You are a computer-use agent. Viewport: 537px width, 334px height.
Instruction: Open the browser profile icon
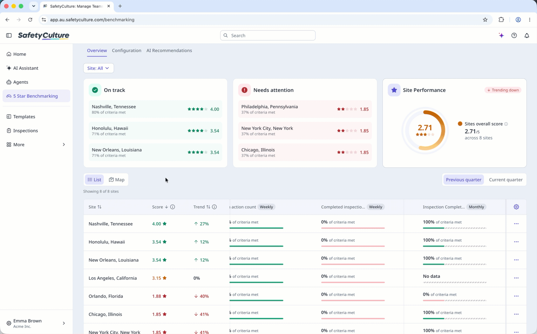(x=518, y=20)
